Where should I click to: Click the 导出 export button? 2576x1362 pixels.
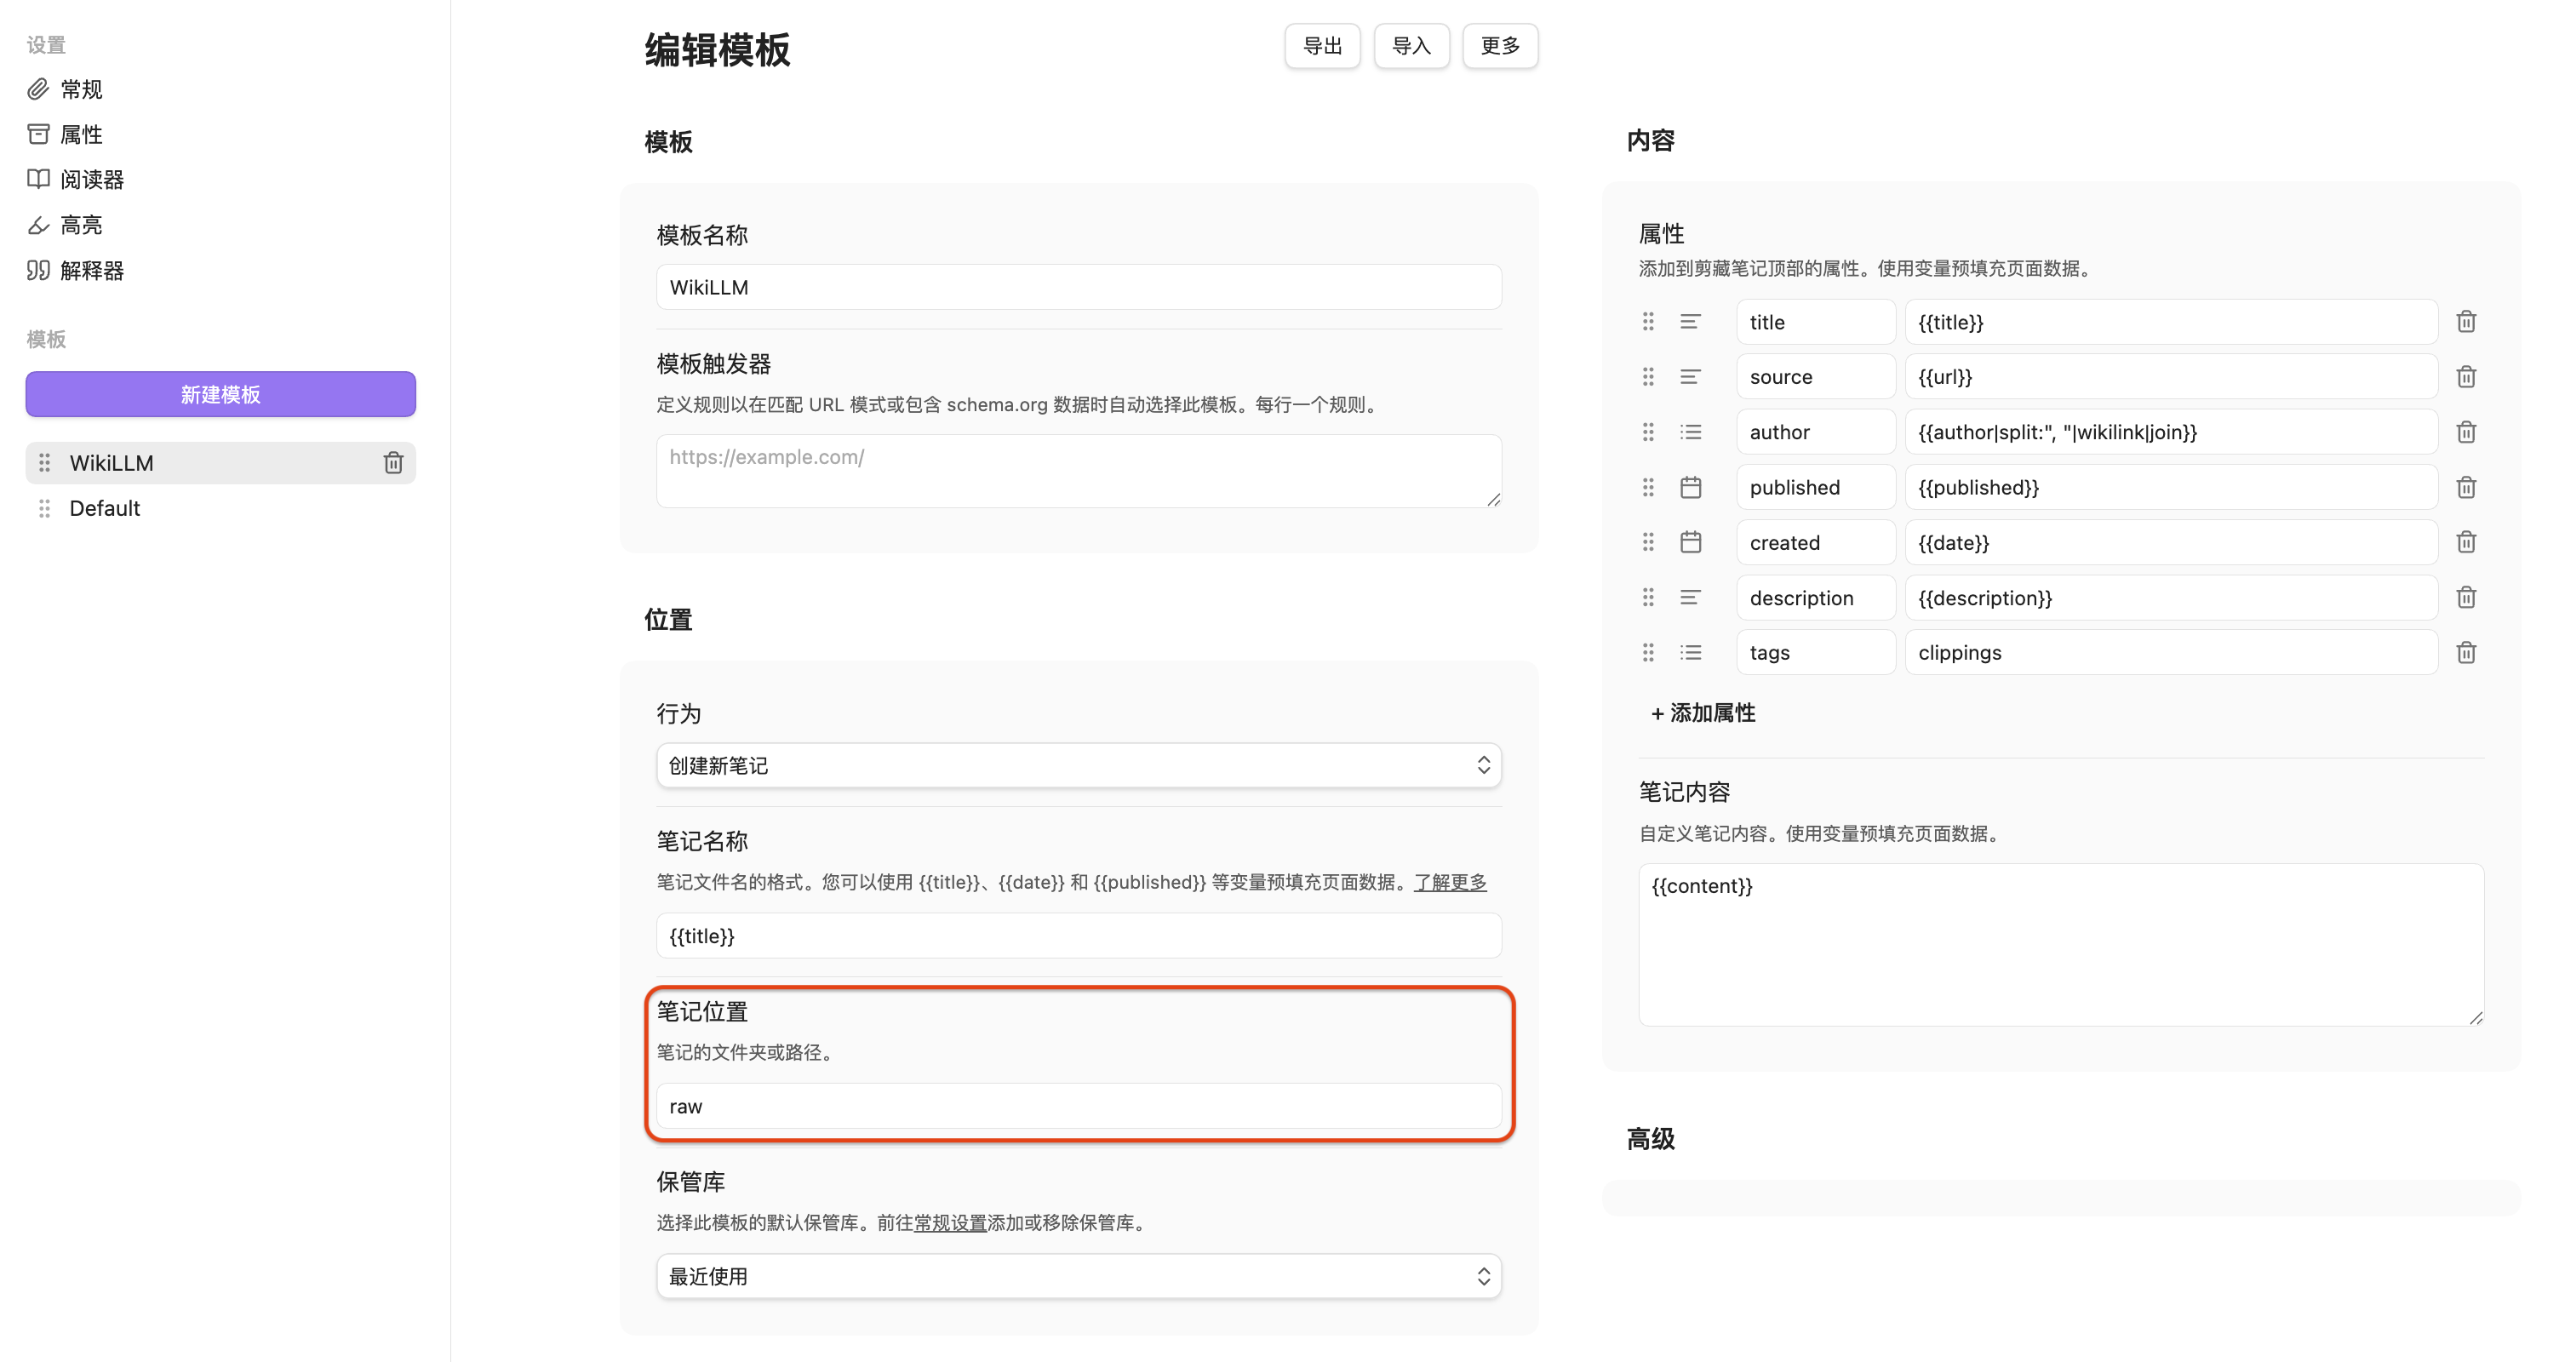point(1322,46)
